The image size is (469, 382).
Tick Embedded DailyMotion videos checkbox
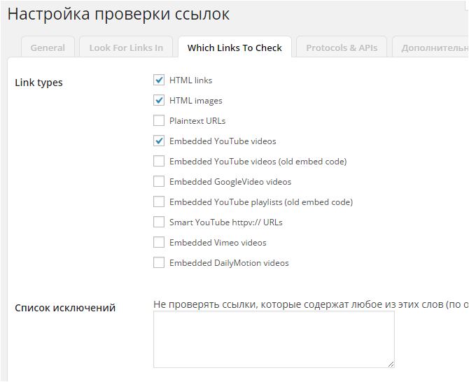159,263
